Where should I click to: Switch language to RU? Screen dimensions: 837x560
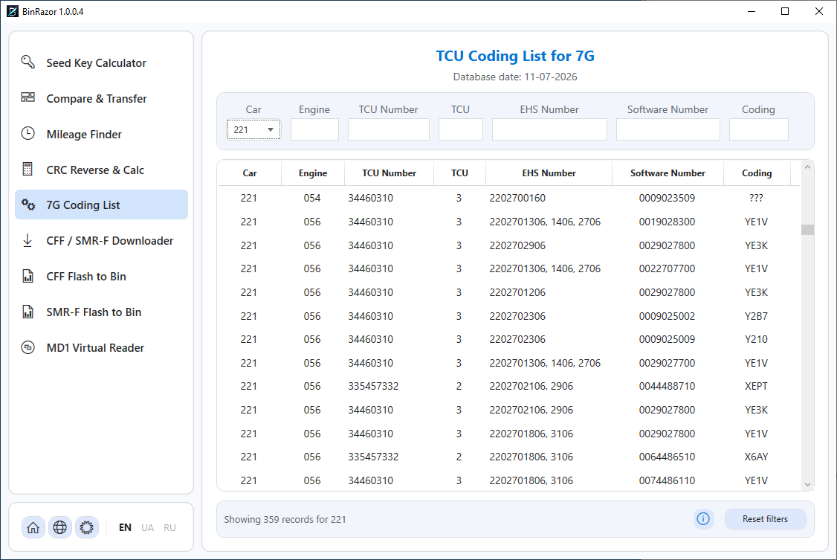[x=169, y=527]
